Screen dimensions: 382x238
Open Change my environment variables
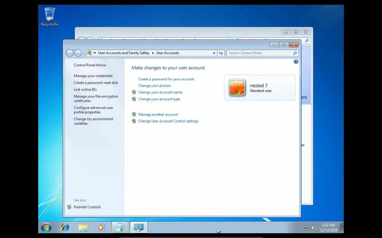click(93, 121)
